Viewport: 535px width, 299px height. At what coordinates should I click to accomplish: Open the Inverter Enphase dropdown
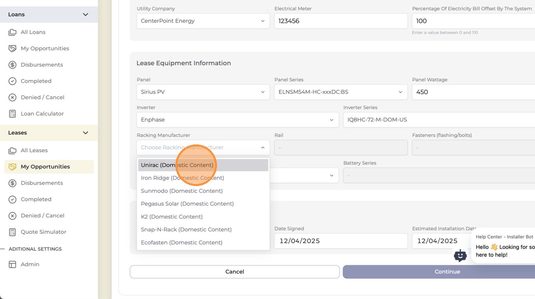[x=238, y=120]
